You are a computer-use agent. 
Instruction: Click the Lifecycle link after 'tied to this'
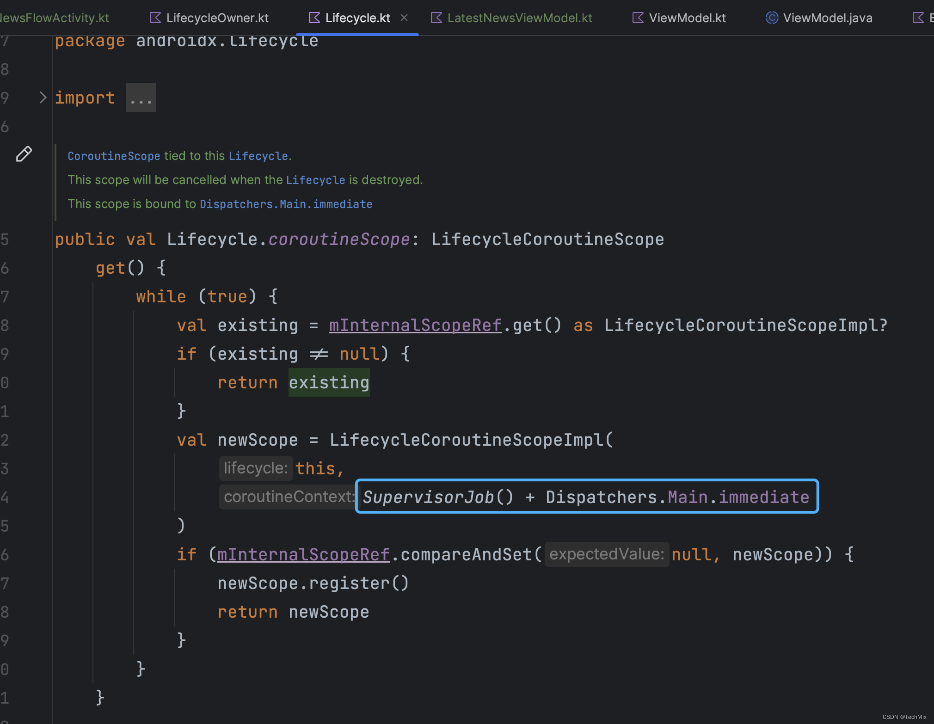coord(258,156)
